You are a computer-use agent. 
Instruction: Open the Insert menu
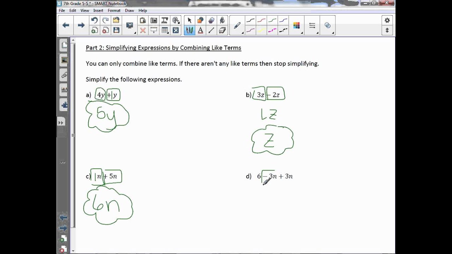(98, 11)
